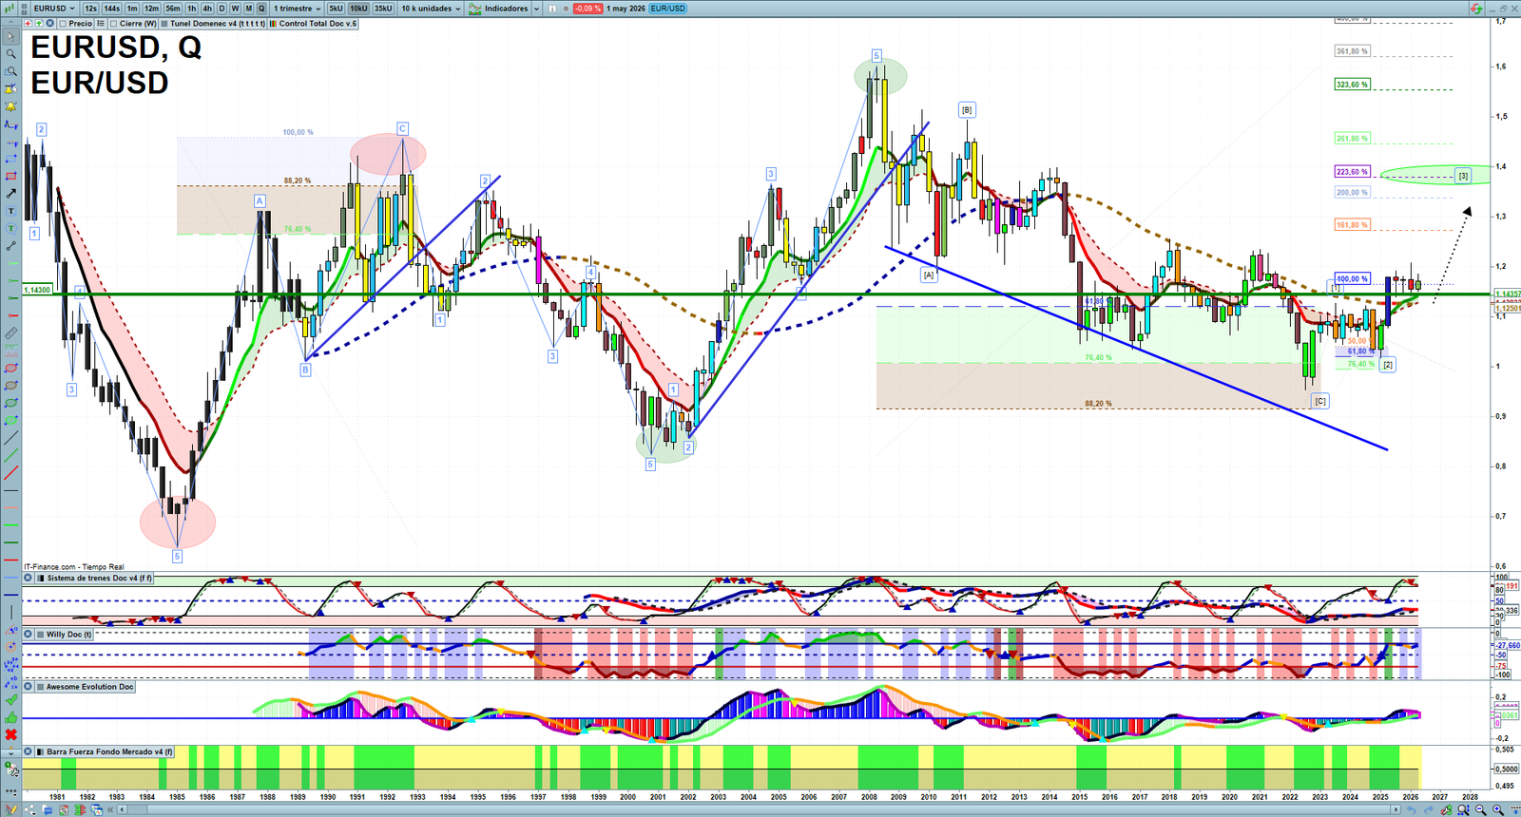Toggle the Tunel Domenec v4 indicator box
Viewport: 1521px width, 817px height.
pyautogui.click(x=164, y=24)
